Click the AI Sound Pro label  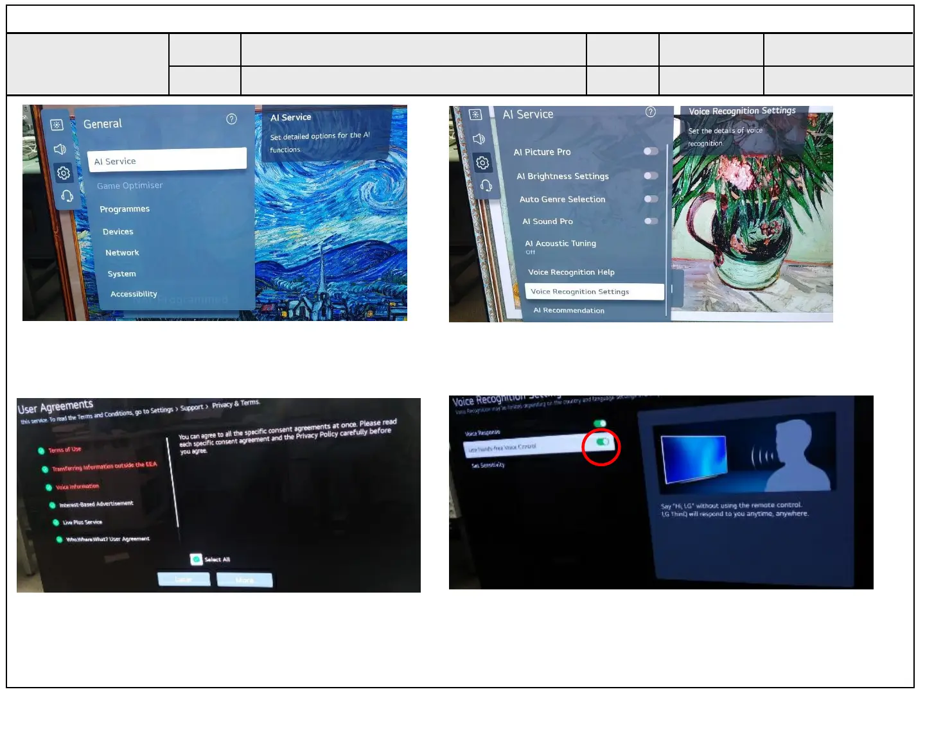[x=547, y=222]
